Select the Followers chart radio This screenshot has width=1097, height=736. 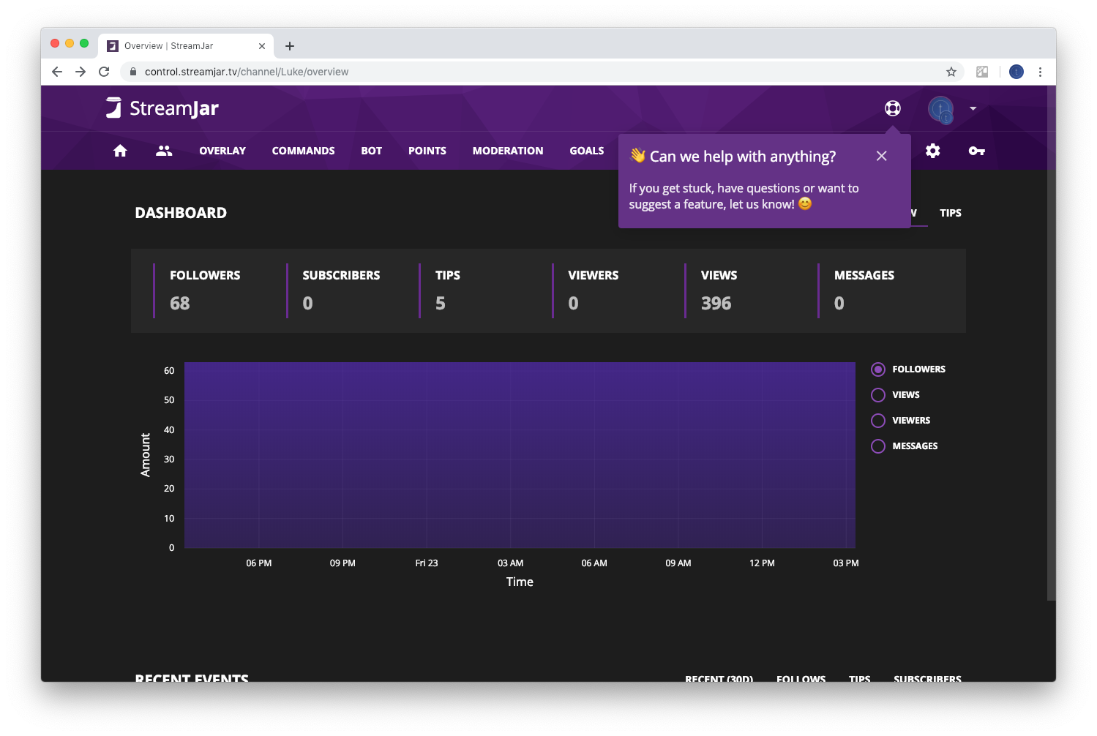(878, 369)
